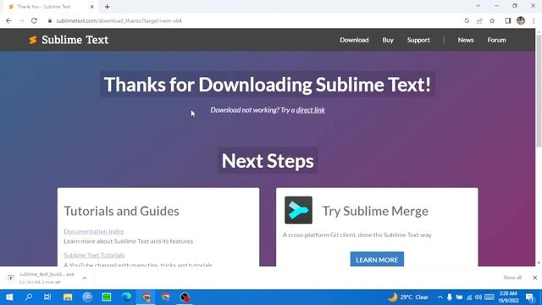The height and width of the screenshot is (305, 542).
Task: Click the active Chrome taskbar icon
Action: pos(147,297)
